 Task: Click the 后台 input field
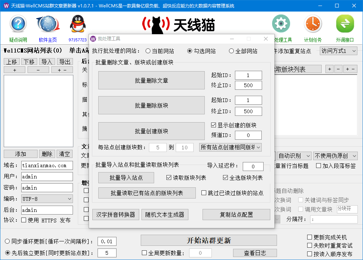(x=47, y=210)
